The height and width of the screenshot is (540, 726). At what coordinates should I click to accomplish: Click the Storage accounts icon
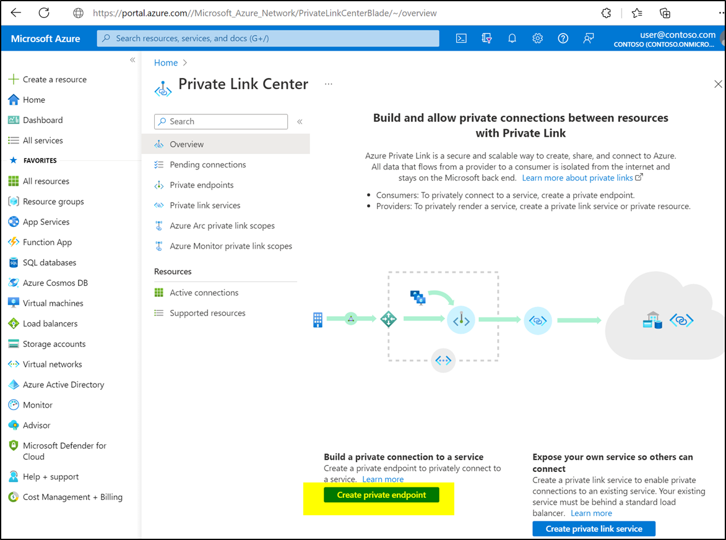[x=14, y=344]
